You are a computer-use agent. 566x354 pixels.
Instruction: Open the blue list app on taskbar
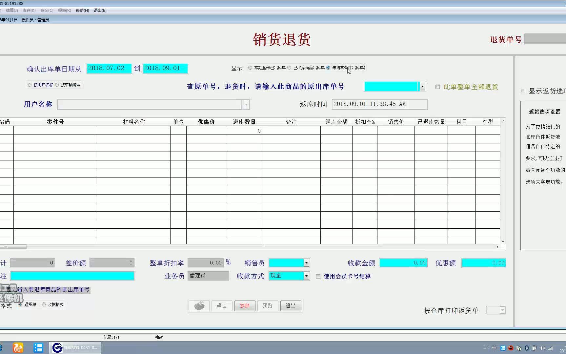[x=38, y=348]
